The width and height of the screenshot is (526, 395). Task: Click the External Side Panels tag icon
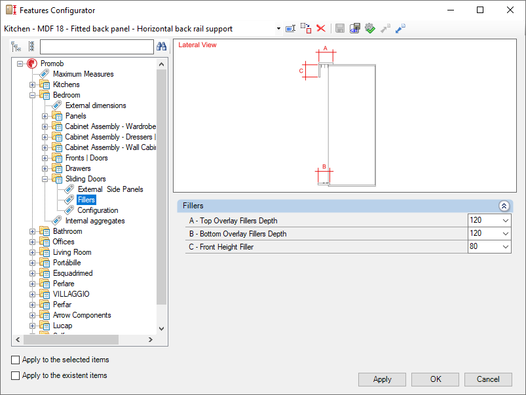click(x=69, y=189)
